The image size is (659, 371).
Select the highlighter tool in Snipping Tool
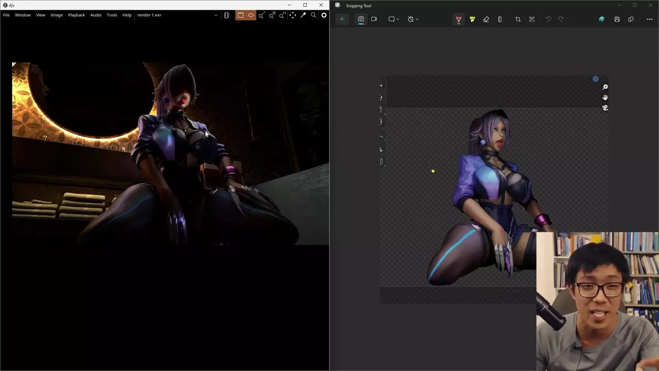point(472,19)
